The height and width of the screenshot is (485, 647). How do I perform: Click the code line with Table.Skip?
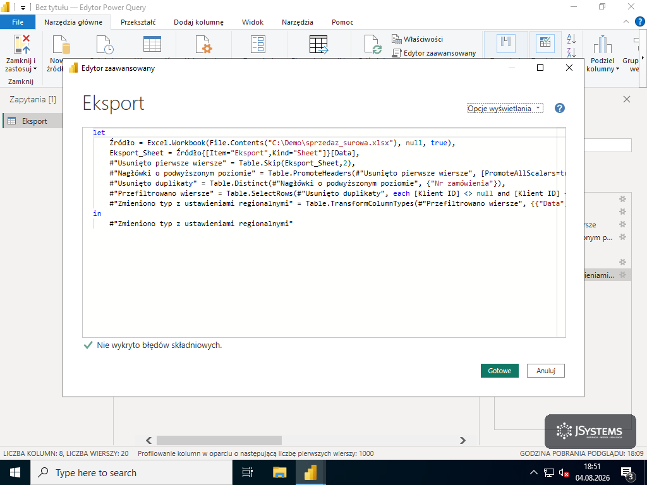(233, 163)
